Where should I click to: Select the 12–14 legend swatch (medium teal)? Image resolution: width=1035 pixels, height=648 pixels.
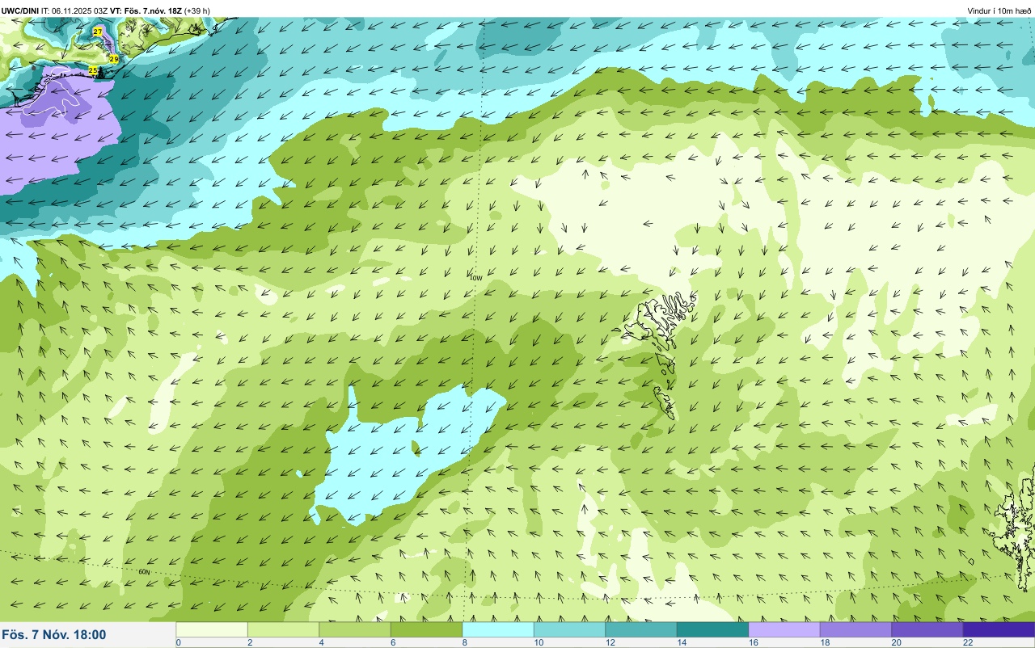(x=641, y=629)
